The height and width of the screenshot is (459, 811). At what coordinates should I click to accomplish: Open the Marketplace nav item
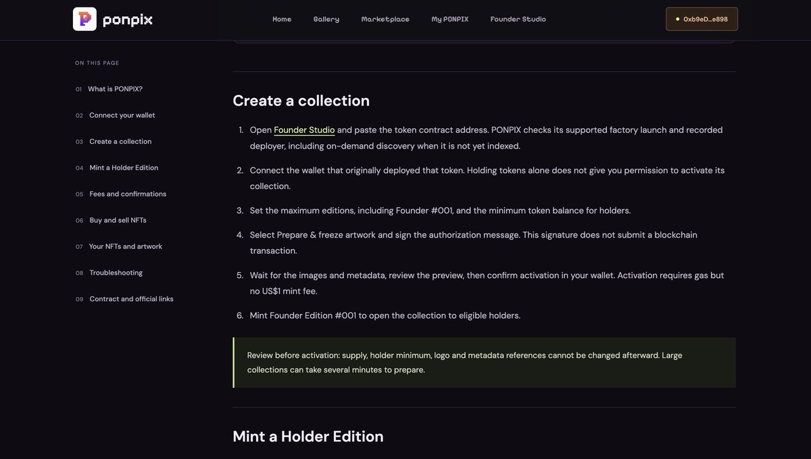pos(385,19)
